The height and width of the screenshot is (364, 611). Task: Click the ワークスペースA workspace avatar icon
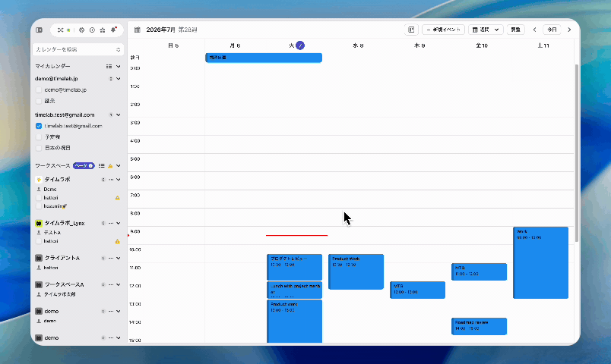39,284
